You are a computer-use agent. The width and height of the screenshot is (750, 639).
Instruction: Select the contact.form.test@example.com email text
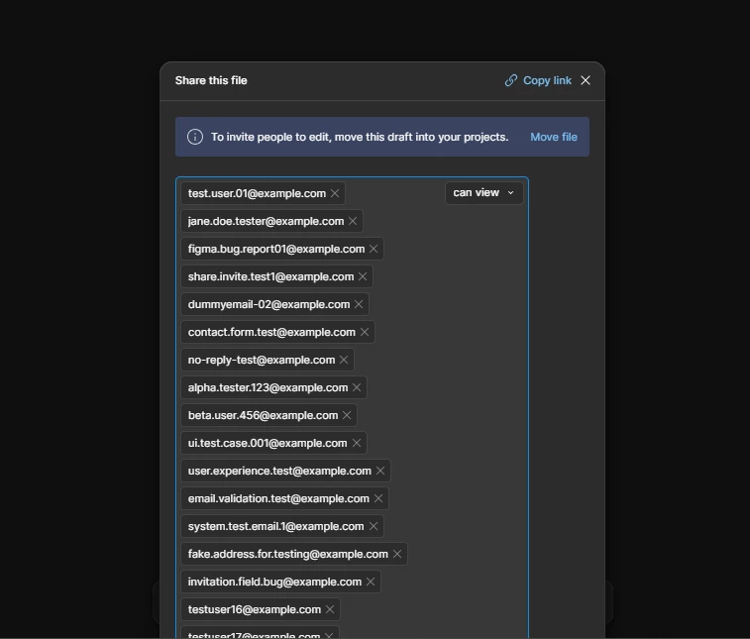pos(271,332)
